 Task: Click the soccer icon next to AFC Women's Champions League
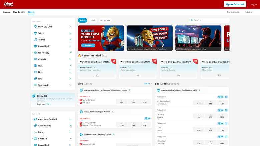pyautogui.click(x=81, y=90)
